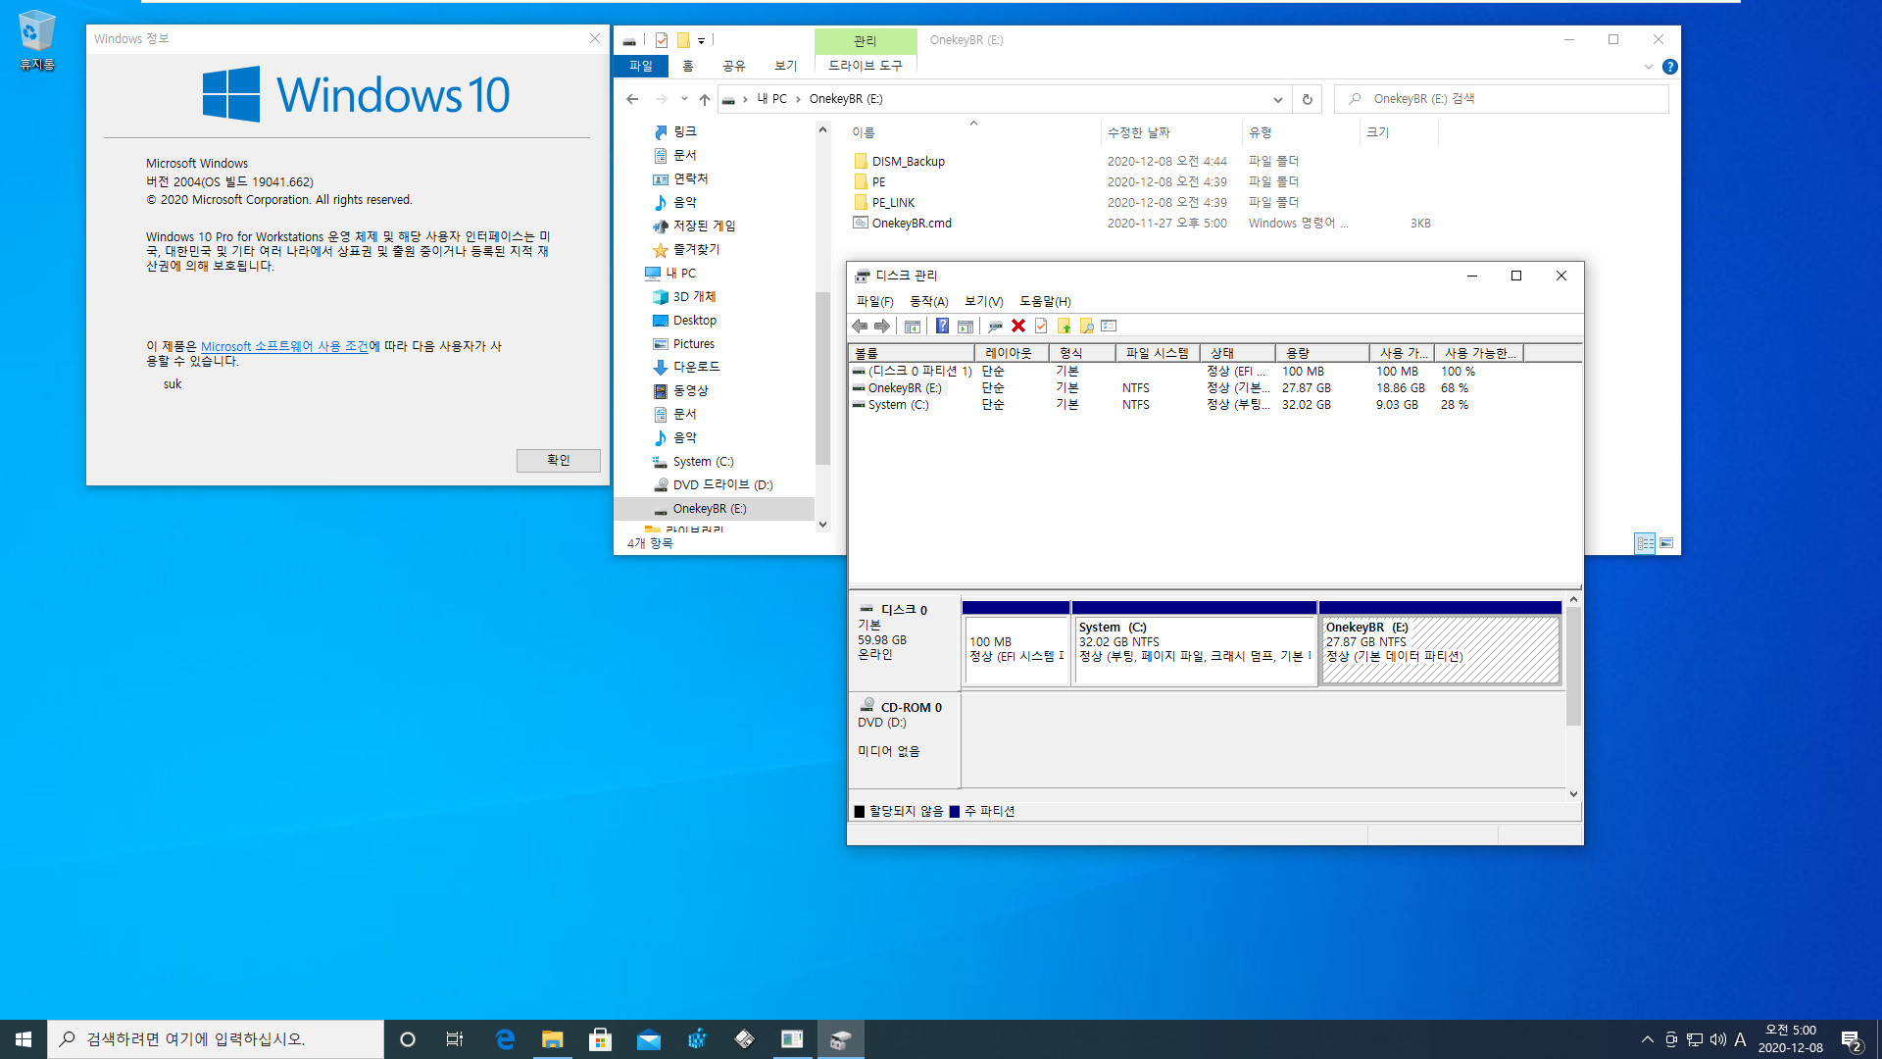Click folder with green arrow icon
Viewport: 1882px width, 1059px height.
[x=1064, y=326]
